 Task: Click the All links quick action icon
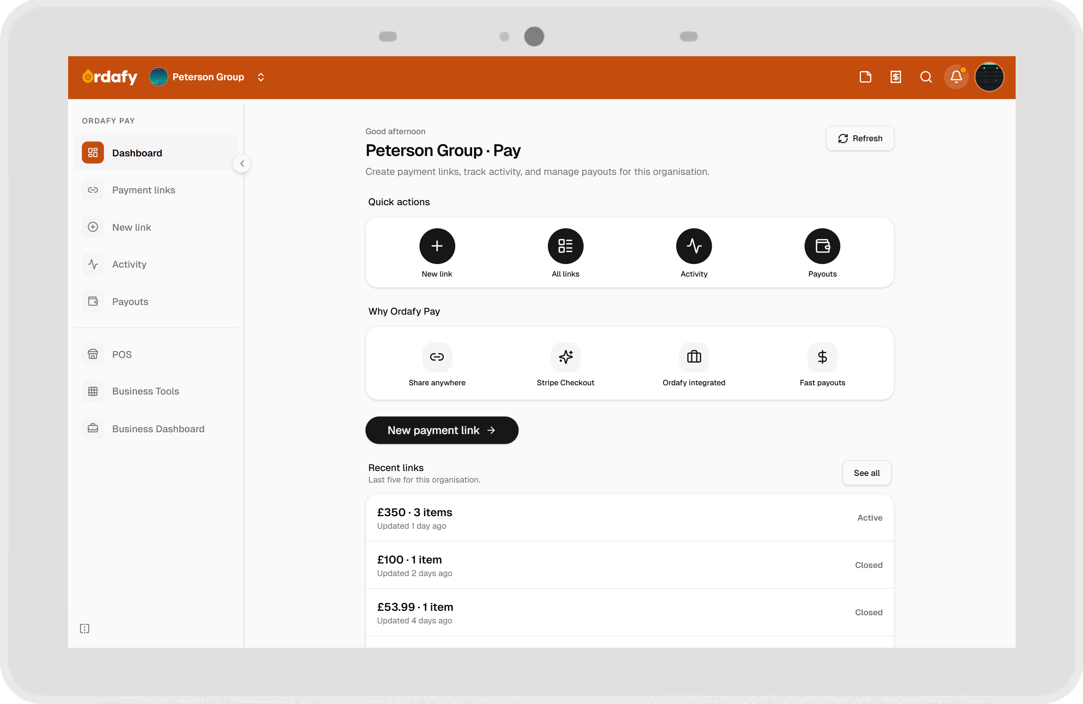click(566, 246)
